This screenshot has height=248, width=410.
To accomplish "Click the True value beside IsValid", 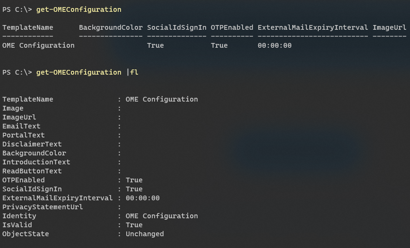I will click(x=134, y=225).
